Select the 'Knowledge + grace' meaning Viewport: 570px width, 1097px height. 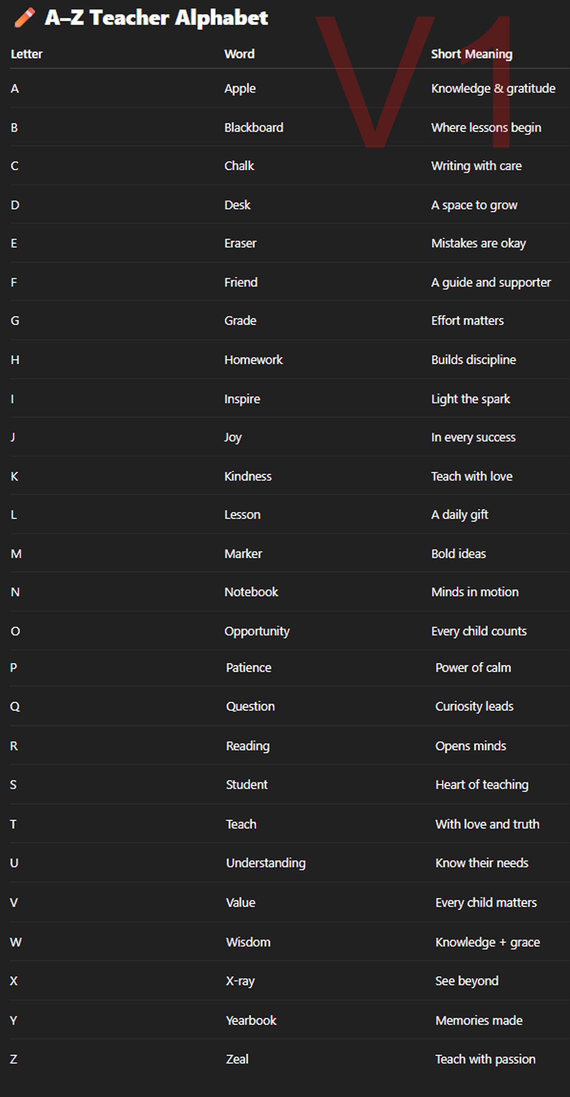coord(487,942)
